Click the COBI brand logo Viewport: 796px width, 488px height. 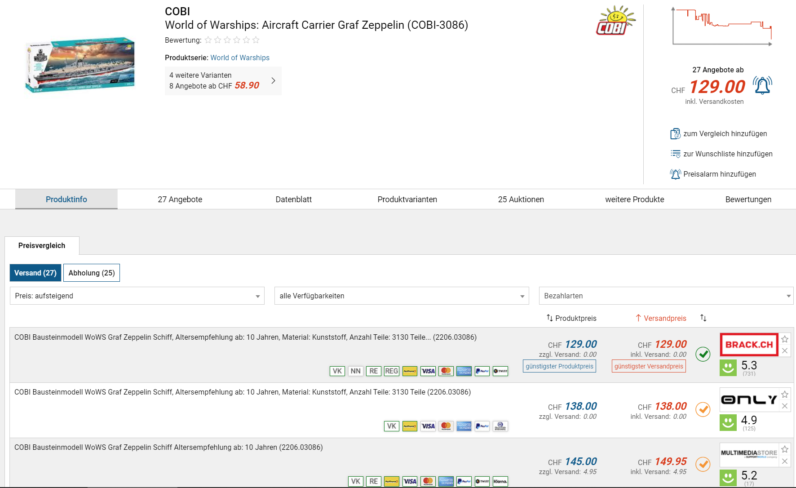click(615, 21)
